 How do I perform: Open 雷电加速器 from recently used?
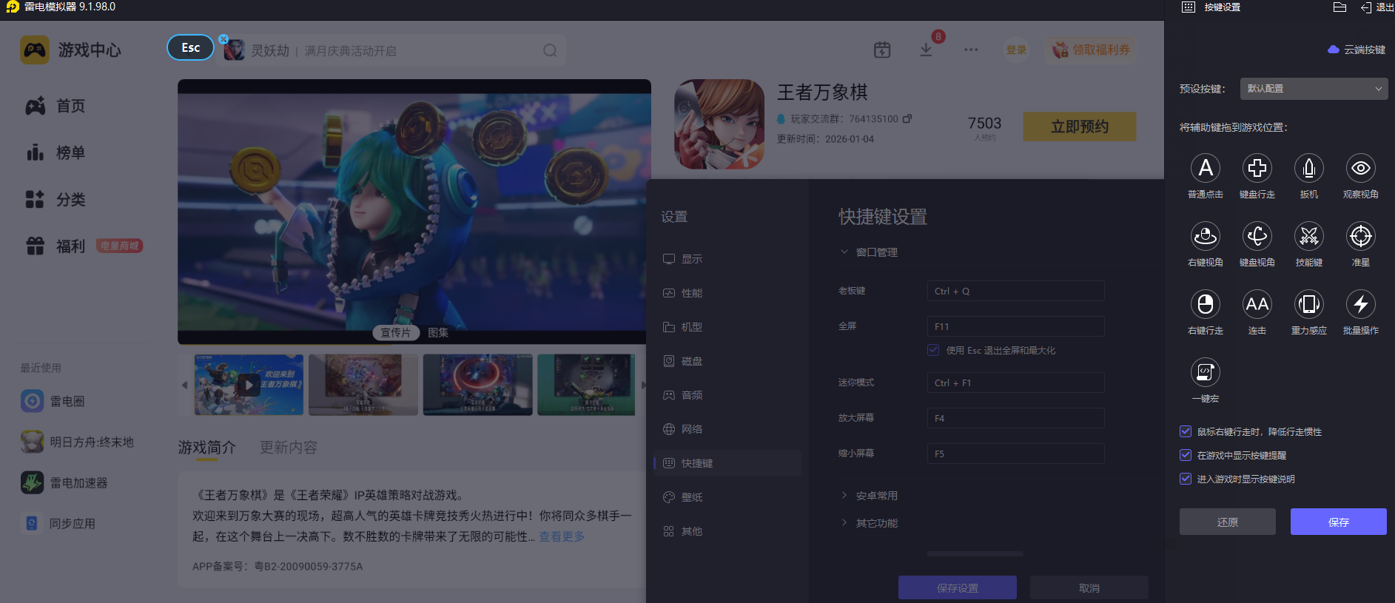click(64, 482)
